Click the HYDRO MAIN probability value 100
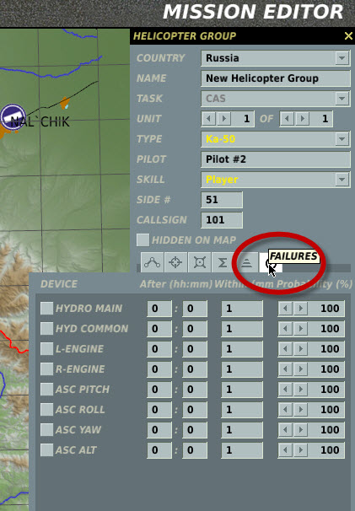This screenshot has height=511, width=355. tap(330, 309)
